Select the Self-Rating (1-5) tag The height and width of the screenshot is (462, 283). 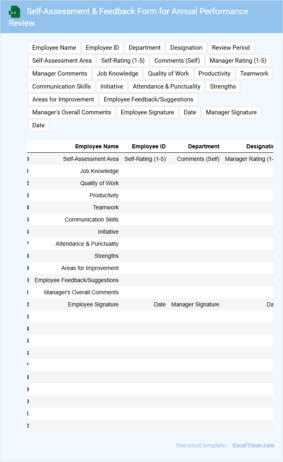tap(123, 61)
